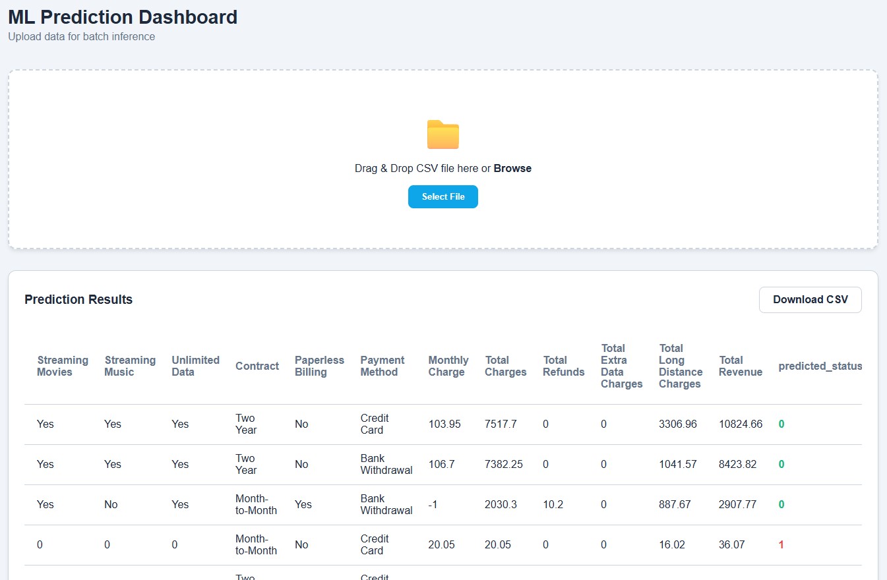887x580 pixels.
Task: Click the yellow folder upload icon
Action: pos(443,135)
